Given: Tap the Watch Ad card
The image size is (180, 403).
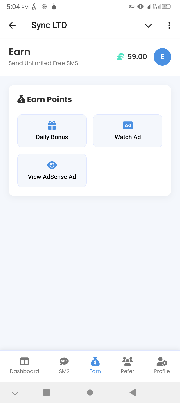Looking at the screenshot, I should [x=128, y=131].
